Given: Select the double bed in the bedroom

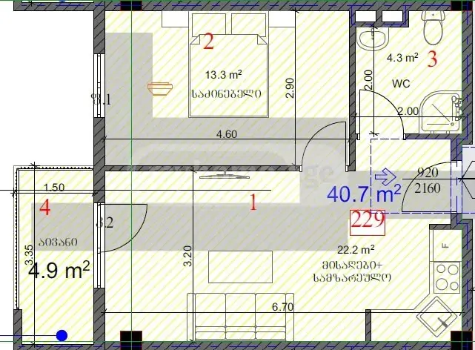Looking at the screenshot, I should [229, 65].
